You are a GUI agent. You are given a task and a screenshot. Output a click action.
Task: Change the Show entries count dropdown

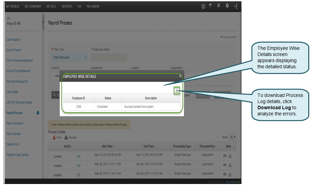pyautogui.click(x=233, y=137)
